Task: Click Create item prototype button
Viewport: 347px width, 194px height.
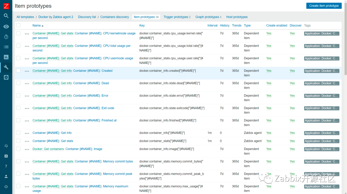Action: tap(324, 6)
